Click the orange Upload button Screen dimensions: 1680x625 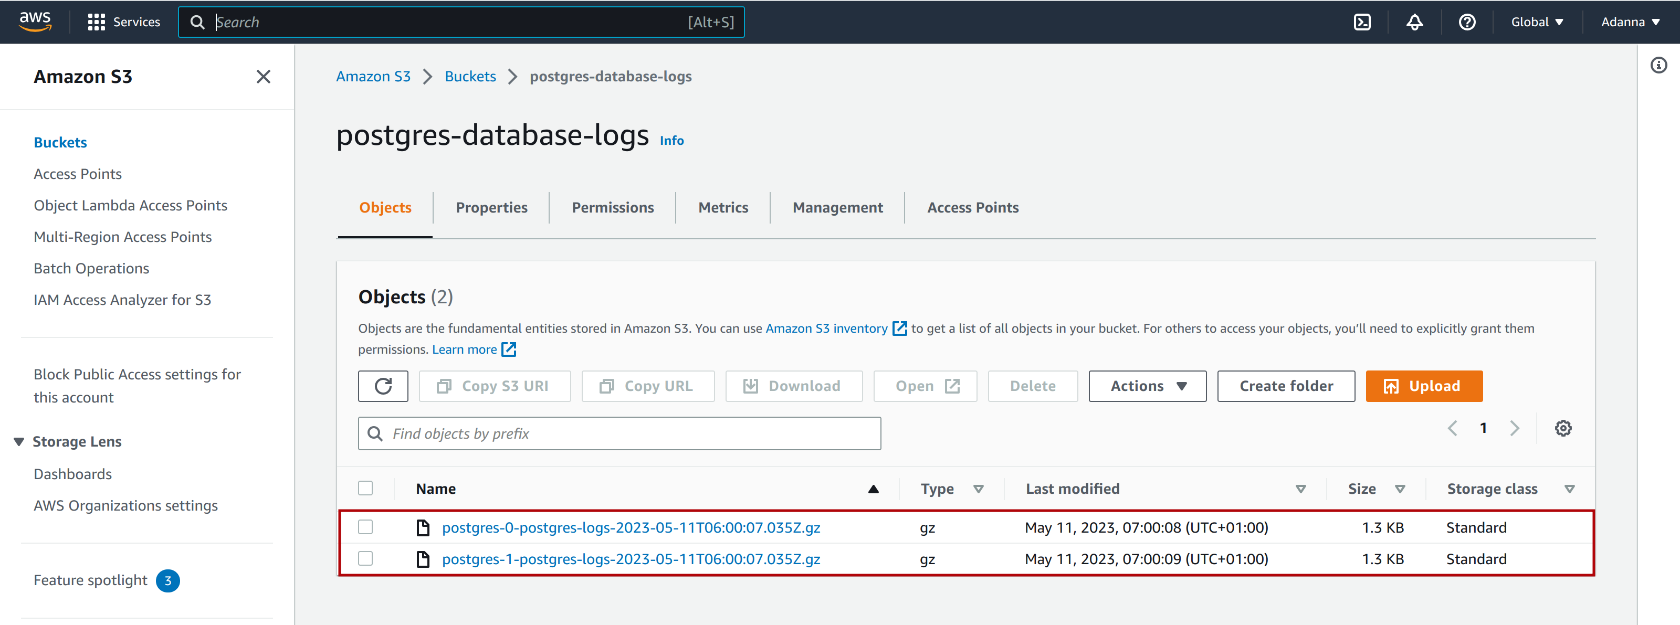(1424, 386)
